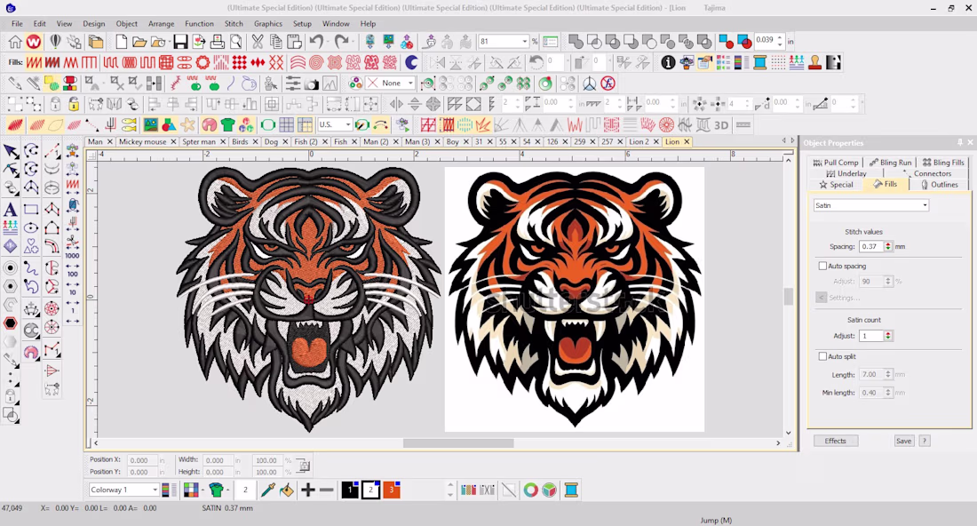Select orange color swatch number 3
The height and width of the screenshot is (526, 977).
[392, 490]
